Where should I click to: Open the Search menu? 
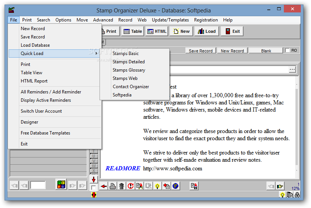(x=43, y=20)
